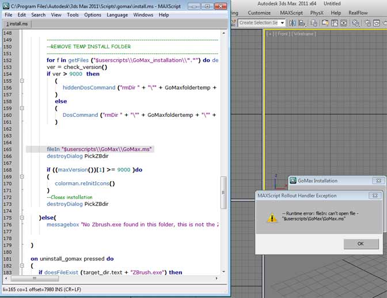This screenshot has width=387, height=298.
Task: Open Create Selection Set dropdown
Action: pos(282,22)
